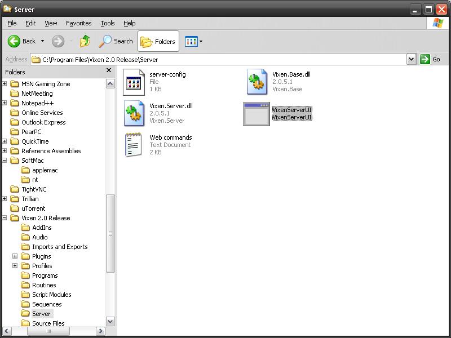Image resolution: width=451 pixels, height=338 pixels.
Task: Expand the QuickTime tree node
Action: 5,141
